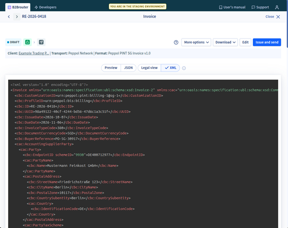Image resolution: width=288 pixels, height=228 pixels.
Task: Click the PostalZone 10117 line
Action: point(65,193)
